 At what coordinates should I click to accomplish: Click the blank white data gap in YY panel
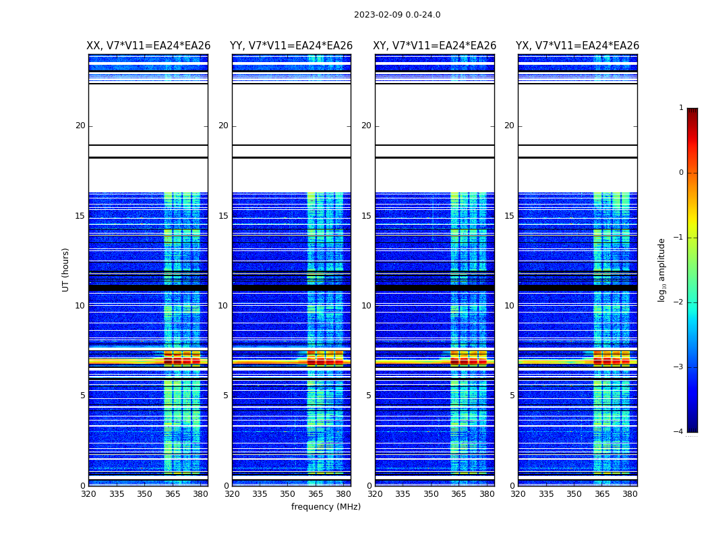pos(291,115)
